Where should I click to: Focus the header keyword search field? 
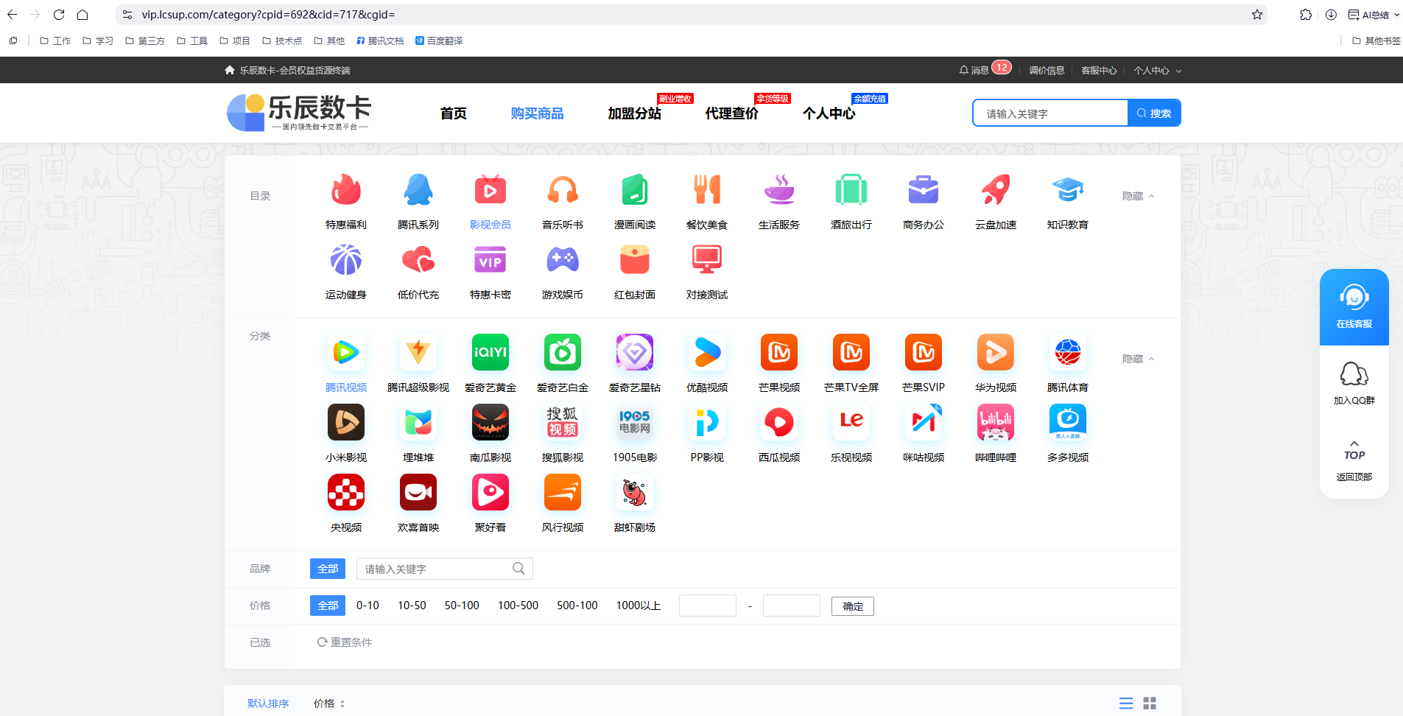(x=1050, y=113)
